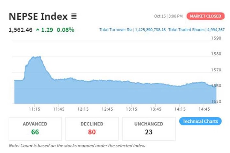Click the 0.08% percentage change
This screenshot has width=230, height=153.
click(x=65, y=30)
